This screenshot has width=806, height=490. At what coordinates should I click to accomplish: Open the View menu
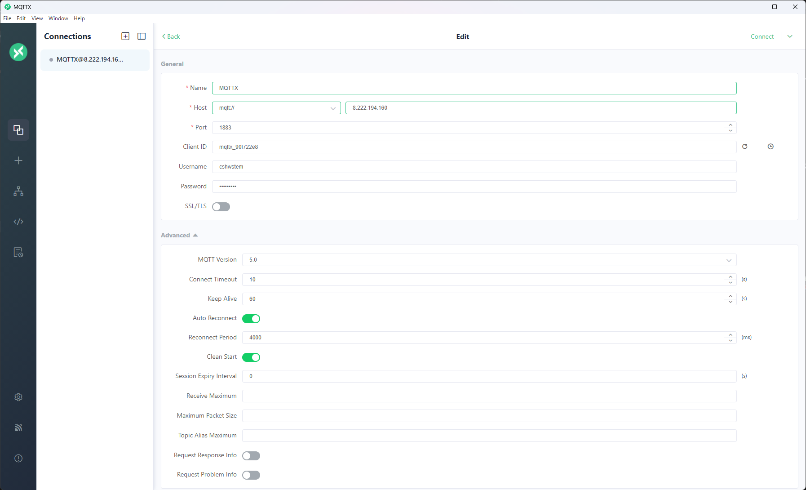[x=37, y=18]
